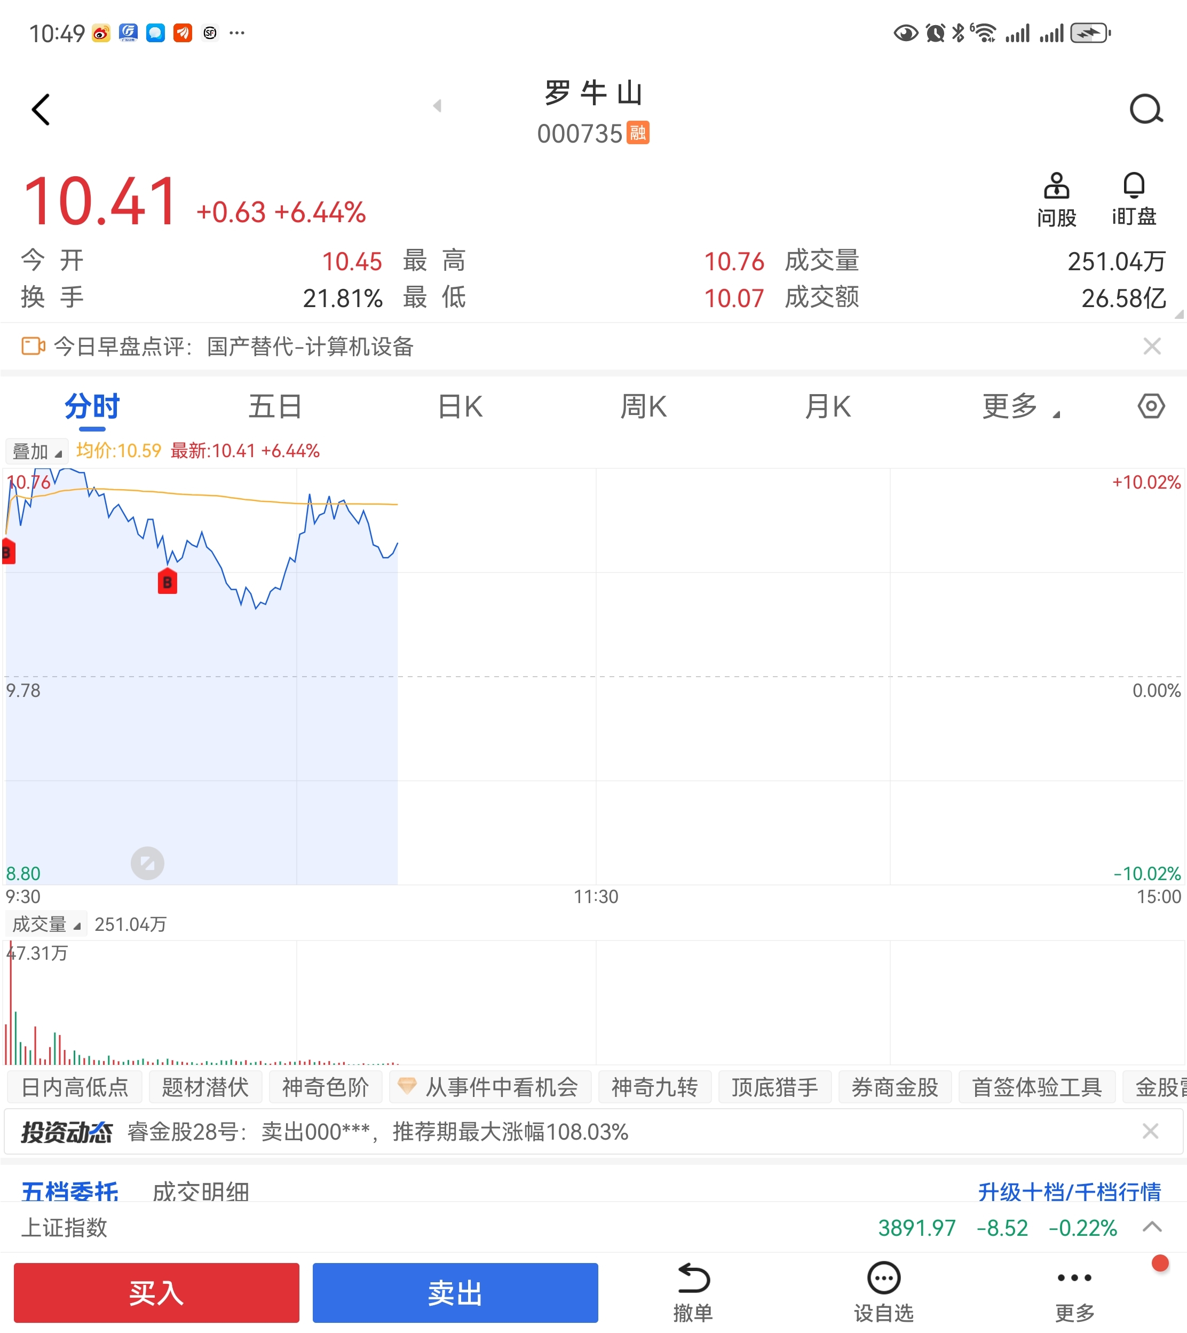This screenshot has width=1187, height=1333.
Task: Open 升级十档/千档行情 link
Action: tap(1069, 1191)
